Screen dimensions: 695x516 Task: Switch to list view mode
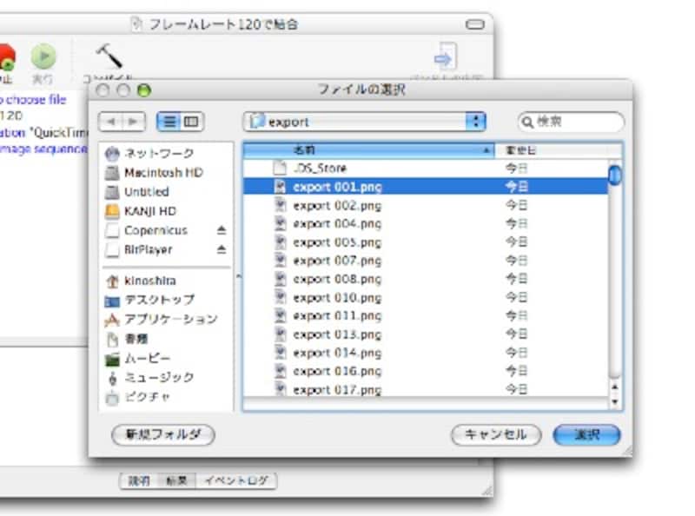(169, 122)
